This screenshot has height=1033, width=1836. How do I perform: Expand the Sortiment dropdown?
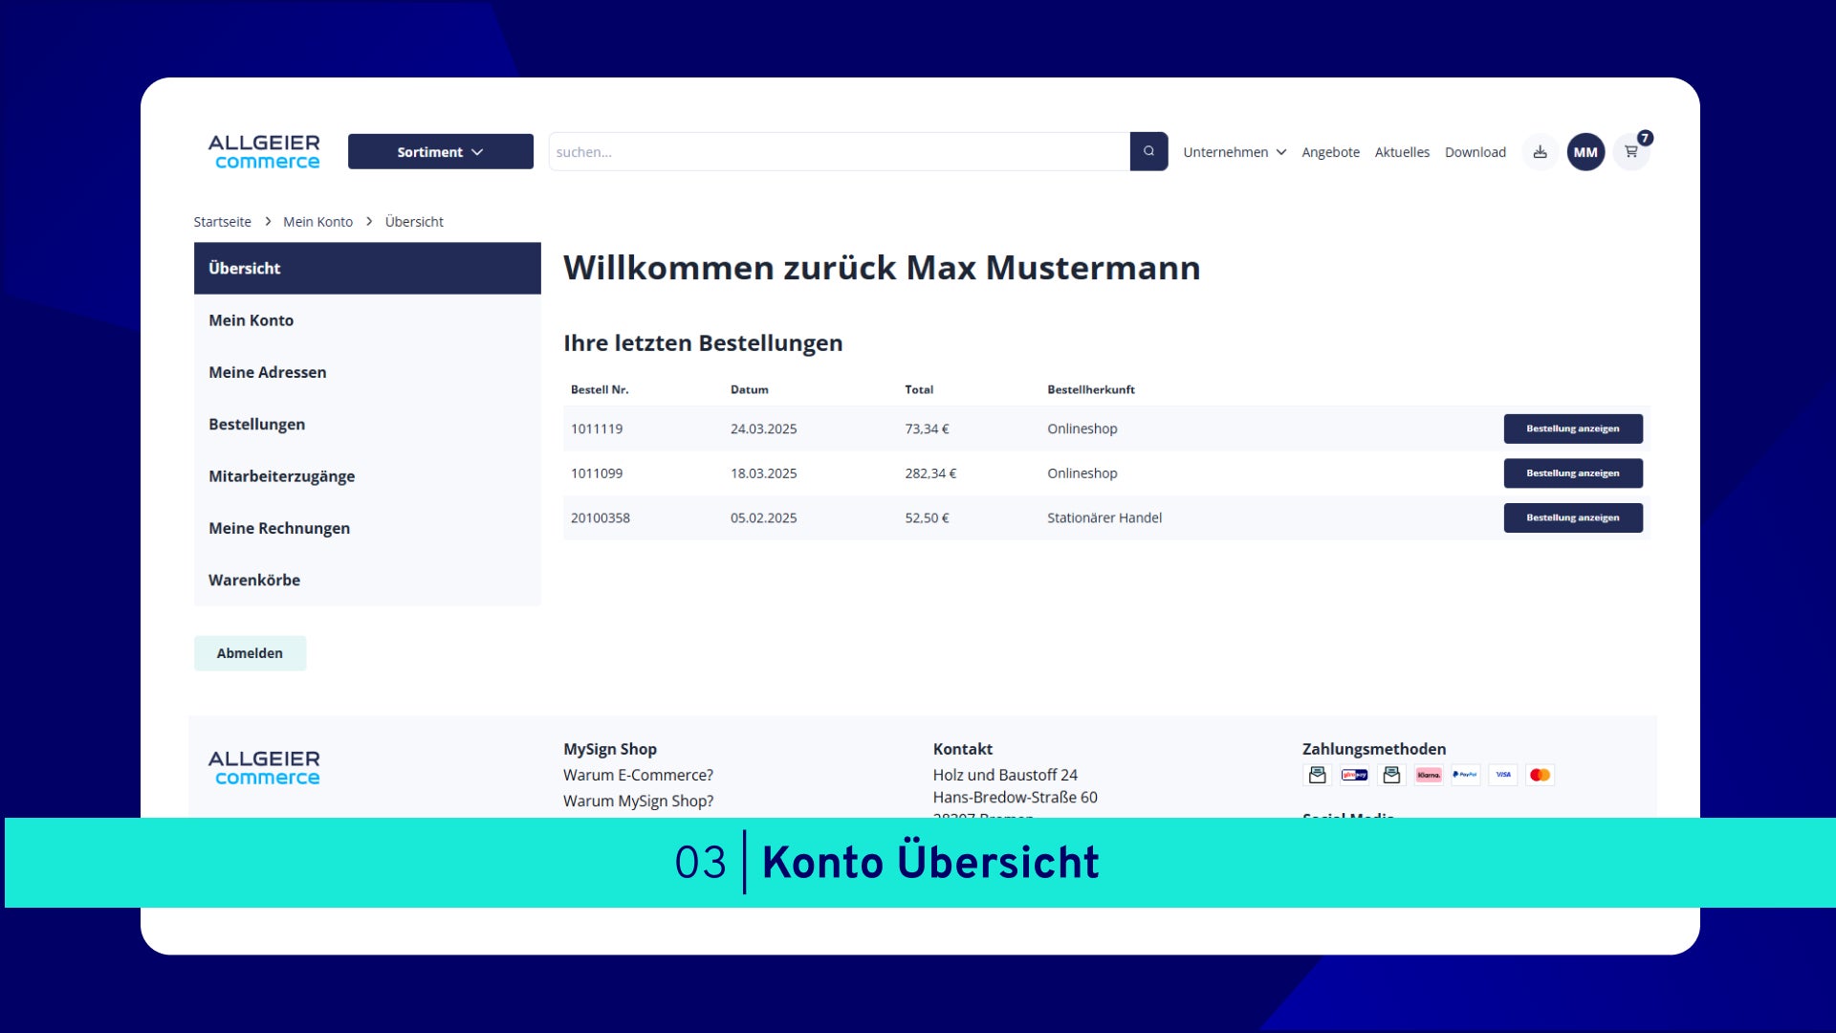tap(440, 152)
